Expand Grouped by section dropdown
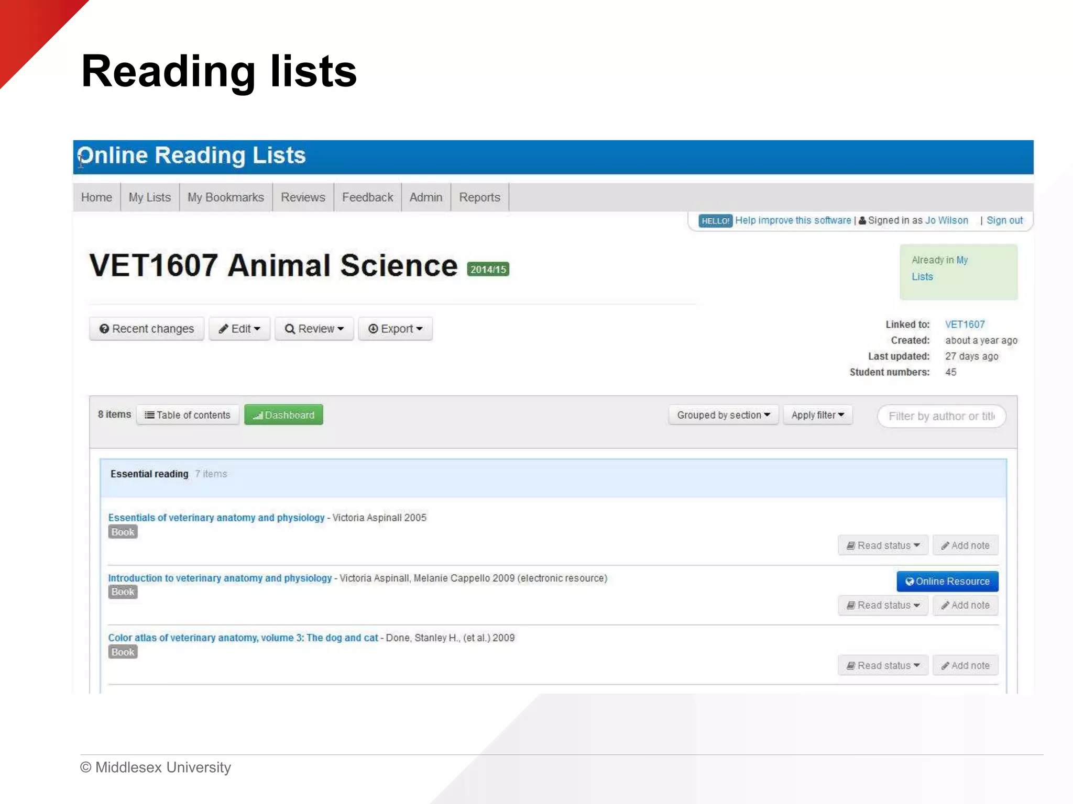 [724, 415]
